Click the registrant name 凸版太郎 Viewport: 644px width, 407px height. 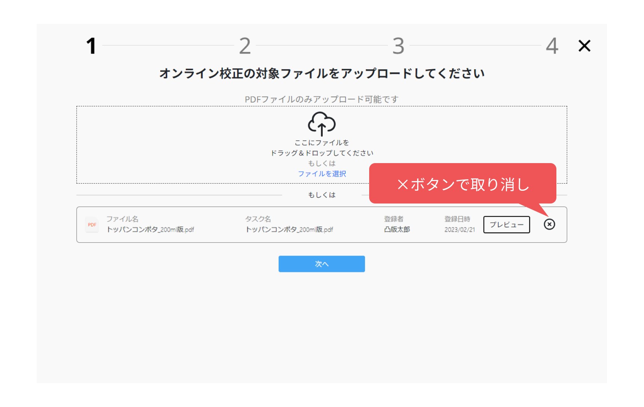[397, 229]
